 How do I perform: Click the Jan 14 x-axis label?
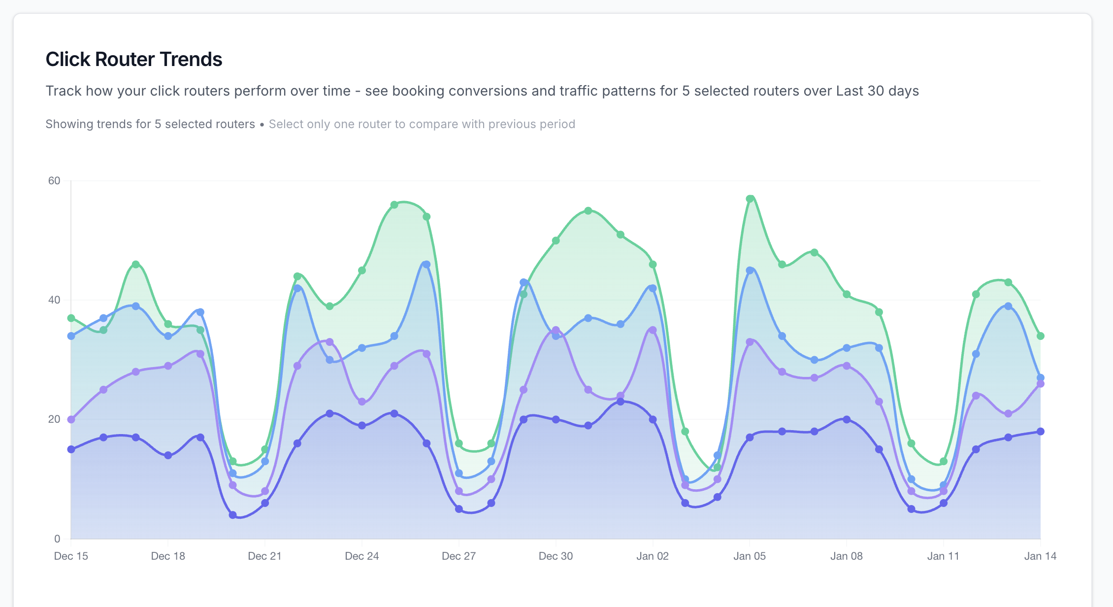click(1040, 556)
